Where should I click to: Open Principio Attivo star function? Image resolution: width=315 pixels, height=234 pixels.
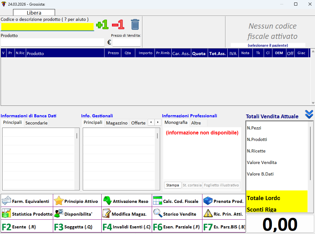pos(77,201)
